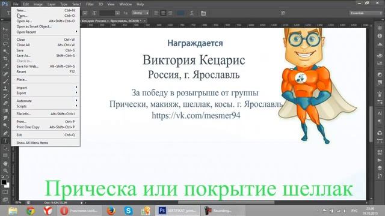This screenshot has height=216, width=385.
Task: Select the Zoom tool
Action: [5, 170]
